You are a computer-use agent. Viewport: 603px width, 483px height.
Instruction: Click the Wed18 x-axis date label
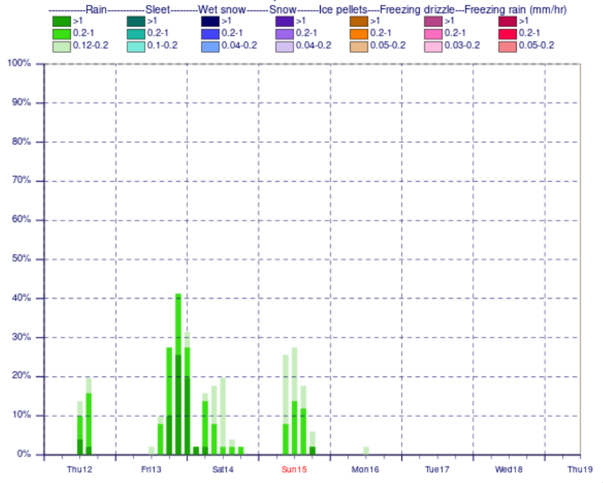508,470
